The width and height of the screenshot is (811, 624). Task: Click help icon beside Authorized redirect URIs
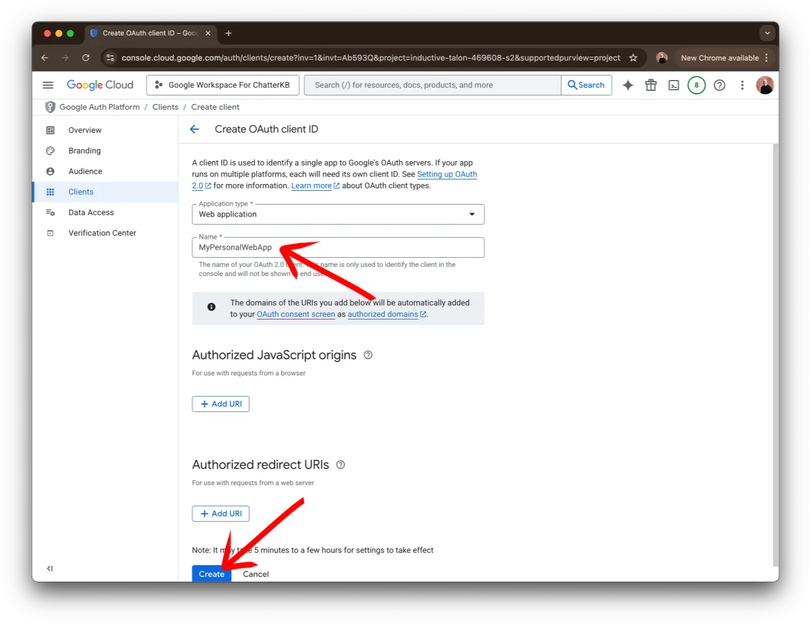click(x=341, y=465)
